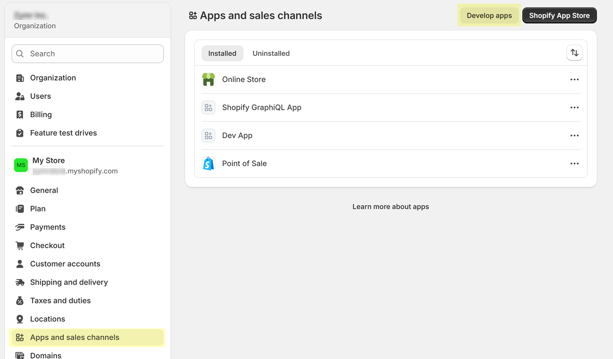Open the Billing section in sidebar
This screenshot has height=359, width=613.
coord(41,115)
